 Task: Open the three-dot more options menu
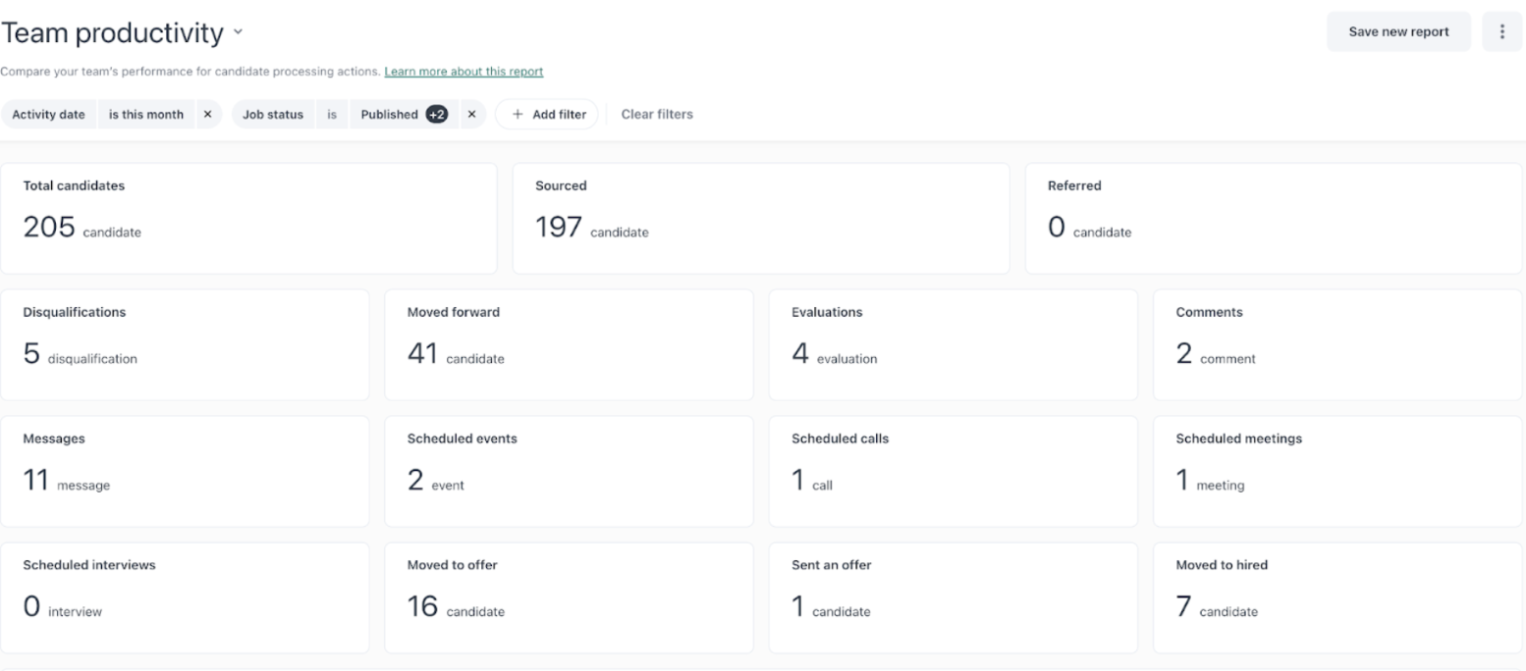click(x=1501, y=31)
